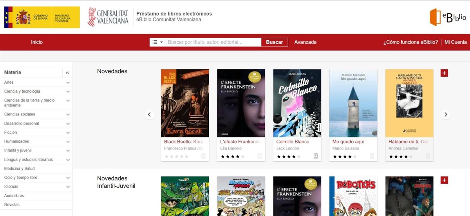Click the red plus icon beside Novedades
This screenshot has height=216, width=470.
(x=444, y=73)
